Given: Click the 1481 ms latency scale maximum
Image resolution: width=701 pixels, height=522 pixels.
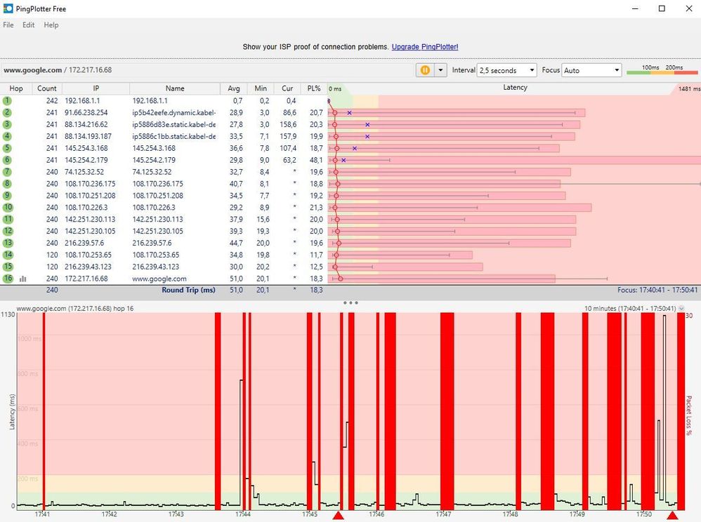Looking at the screenshot, I should pos(689,89).
